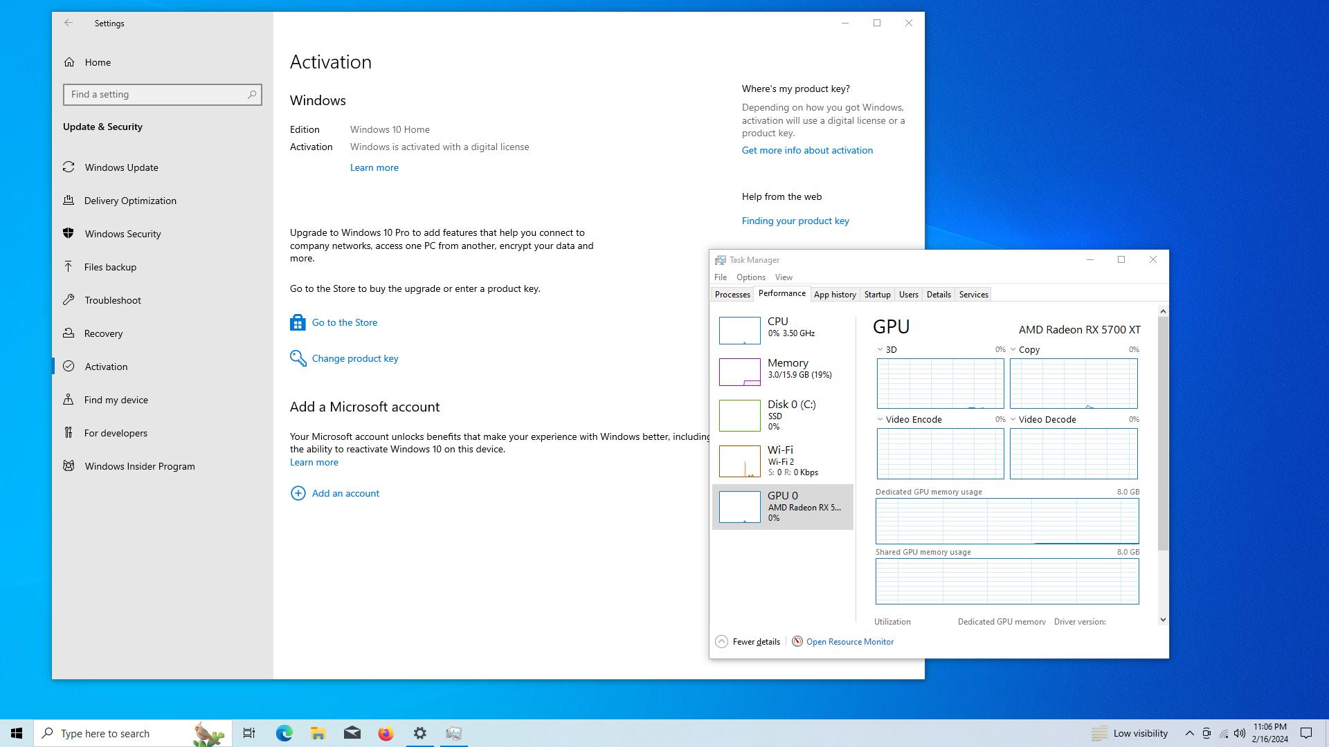Viewport: 1329px width, 747px height.
Task: Click the Store bag icon
Action: [298, 322]
